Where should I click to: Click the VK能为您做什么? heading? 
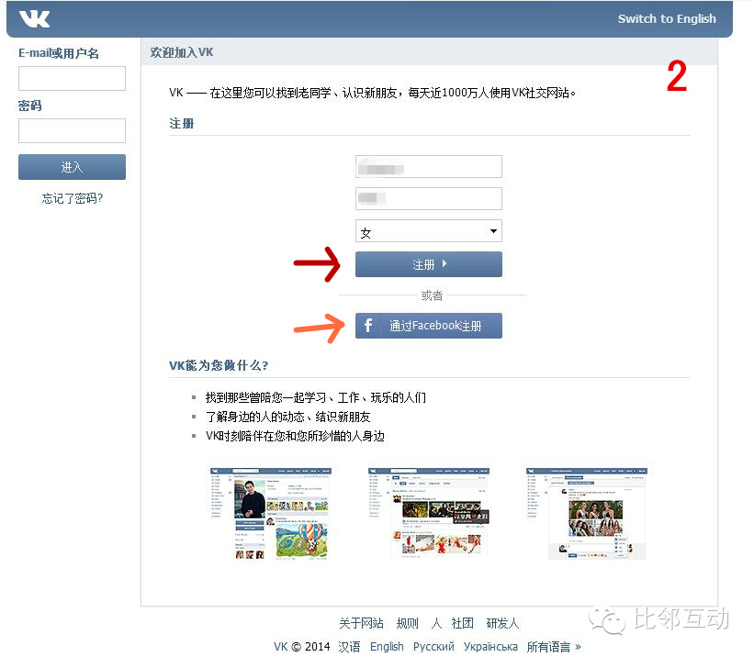click(219, 365)
